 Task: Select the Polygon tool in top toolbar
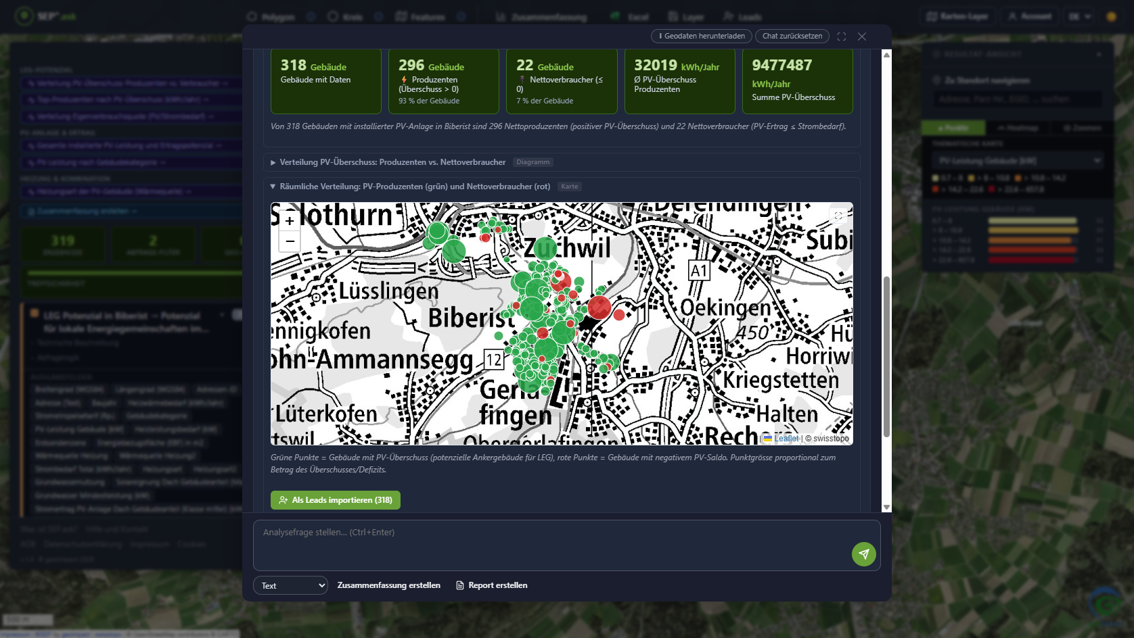[271, 17]
